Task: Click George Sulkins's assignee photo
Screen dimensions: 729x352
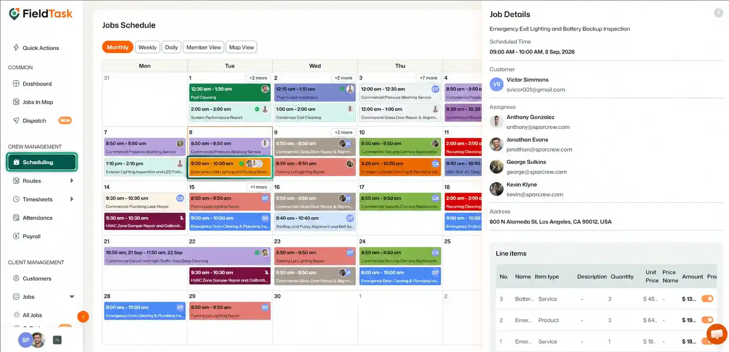Action: [496, 166]
